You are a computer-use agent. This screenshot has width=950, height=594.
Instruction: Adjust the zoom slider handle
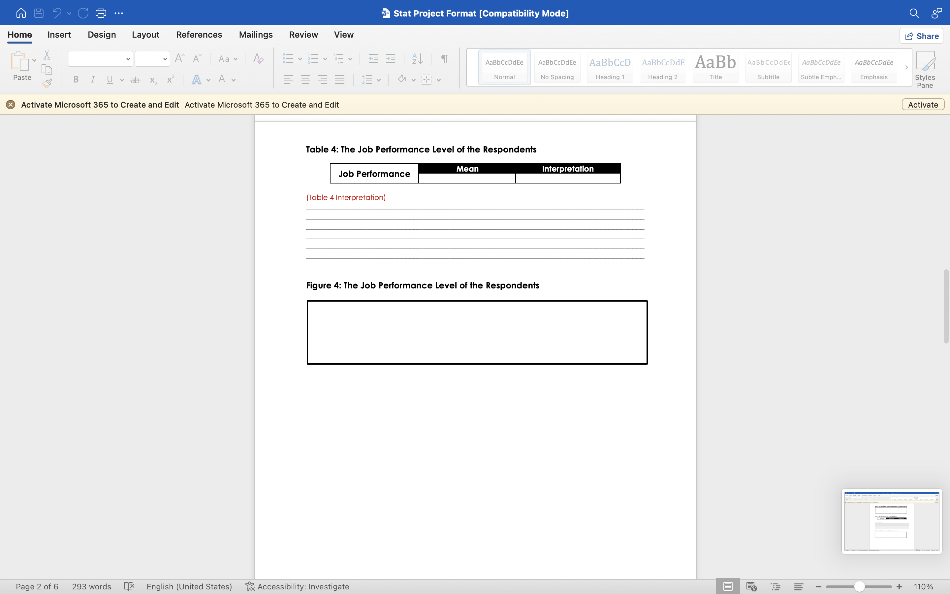click(x=859, y=586)
